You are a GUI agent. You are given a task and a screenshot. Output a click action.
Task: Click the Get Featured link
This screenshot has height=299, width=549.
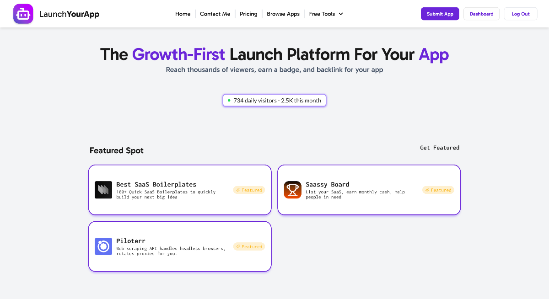pos(439,147)
